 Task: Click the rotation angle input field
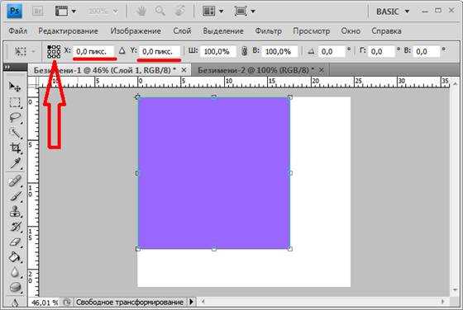tap(332, 51)
